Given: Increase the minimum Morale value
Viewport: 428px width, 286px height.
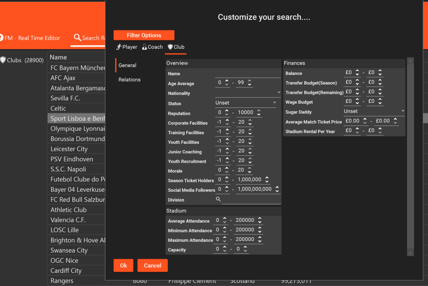Looking at the screenshot, I should (x=227, y=169).
